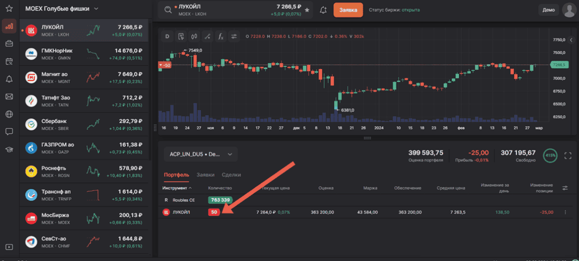Open the video play icon in the sidebar

[x=9, y=247]
